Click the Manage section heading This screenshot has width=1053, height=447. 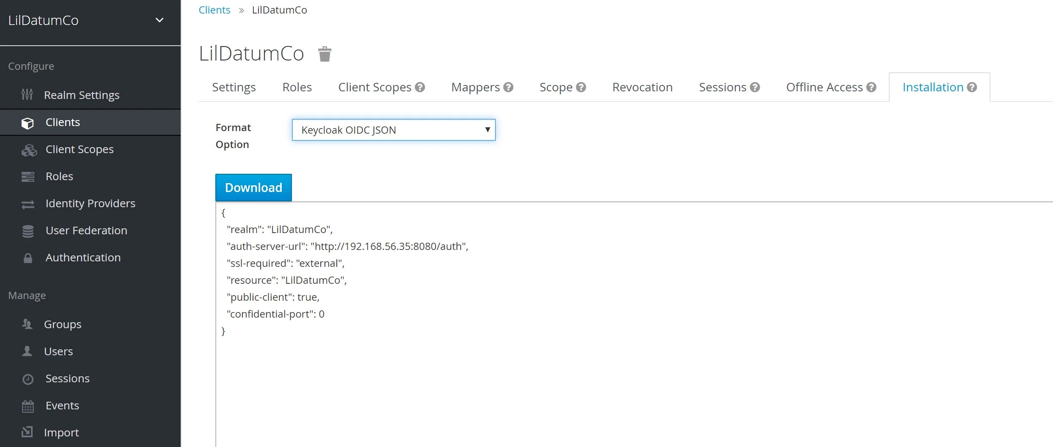point(27,296)
